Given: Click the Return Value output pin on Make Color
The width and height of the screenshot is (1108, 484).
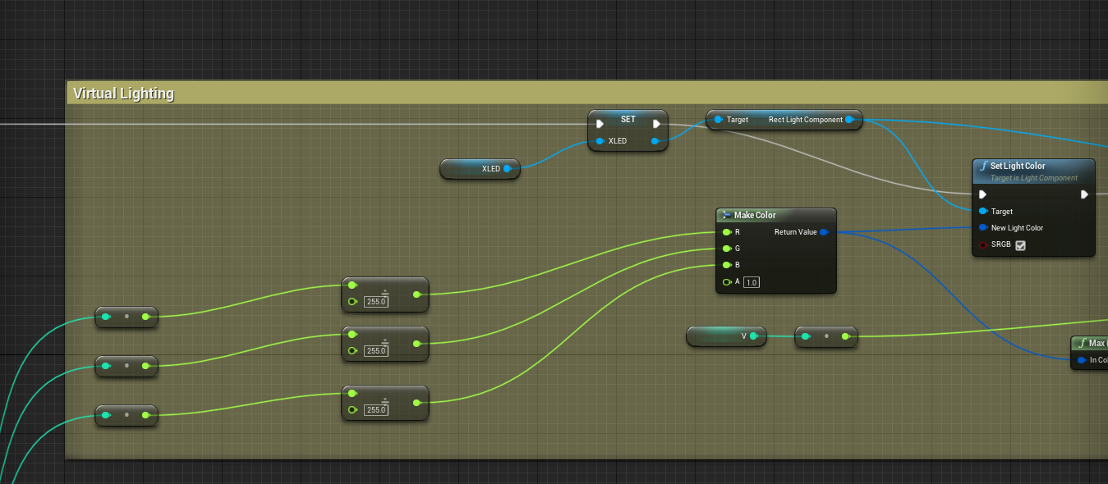Looking at the screenshot, I should tap(824, 232).
